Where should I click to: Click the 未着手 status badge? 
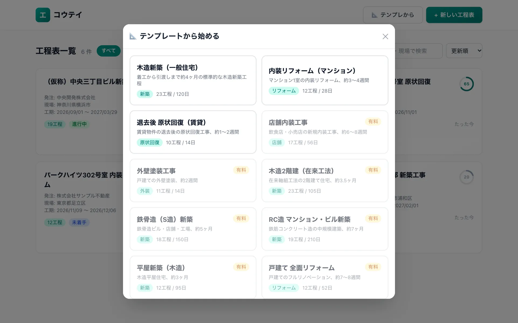[x=79, y=222]
